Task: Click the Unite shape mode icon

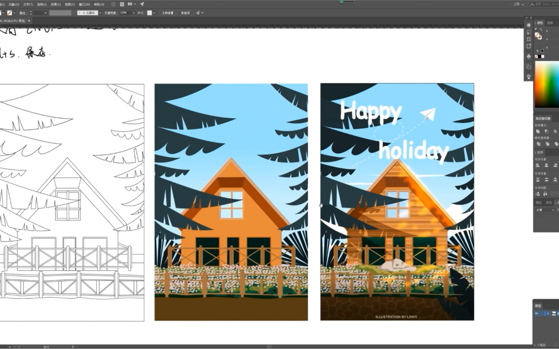Action: pos(538,132)
